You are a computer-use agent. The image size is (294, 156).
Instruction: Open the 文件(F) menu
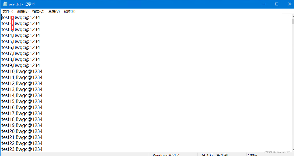tap(8, 11)
